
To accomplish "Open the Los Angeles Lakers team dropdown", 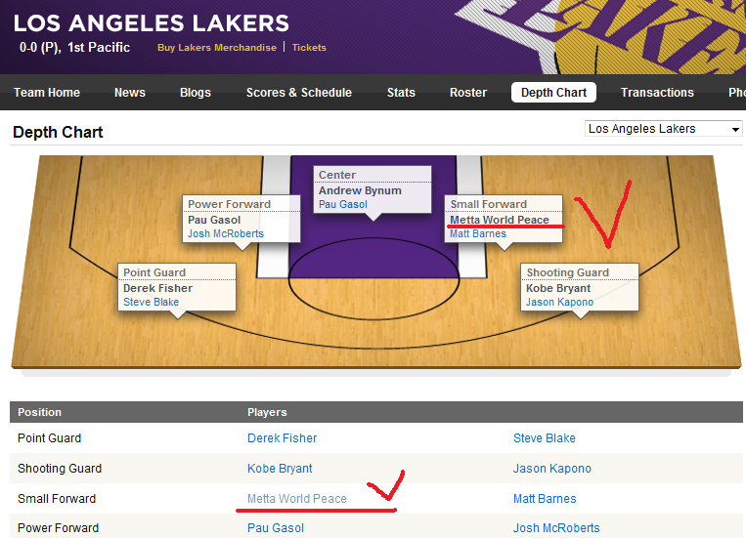I will click(663, 129).
